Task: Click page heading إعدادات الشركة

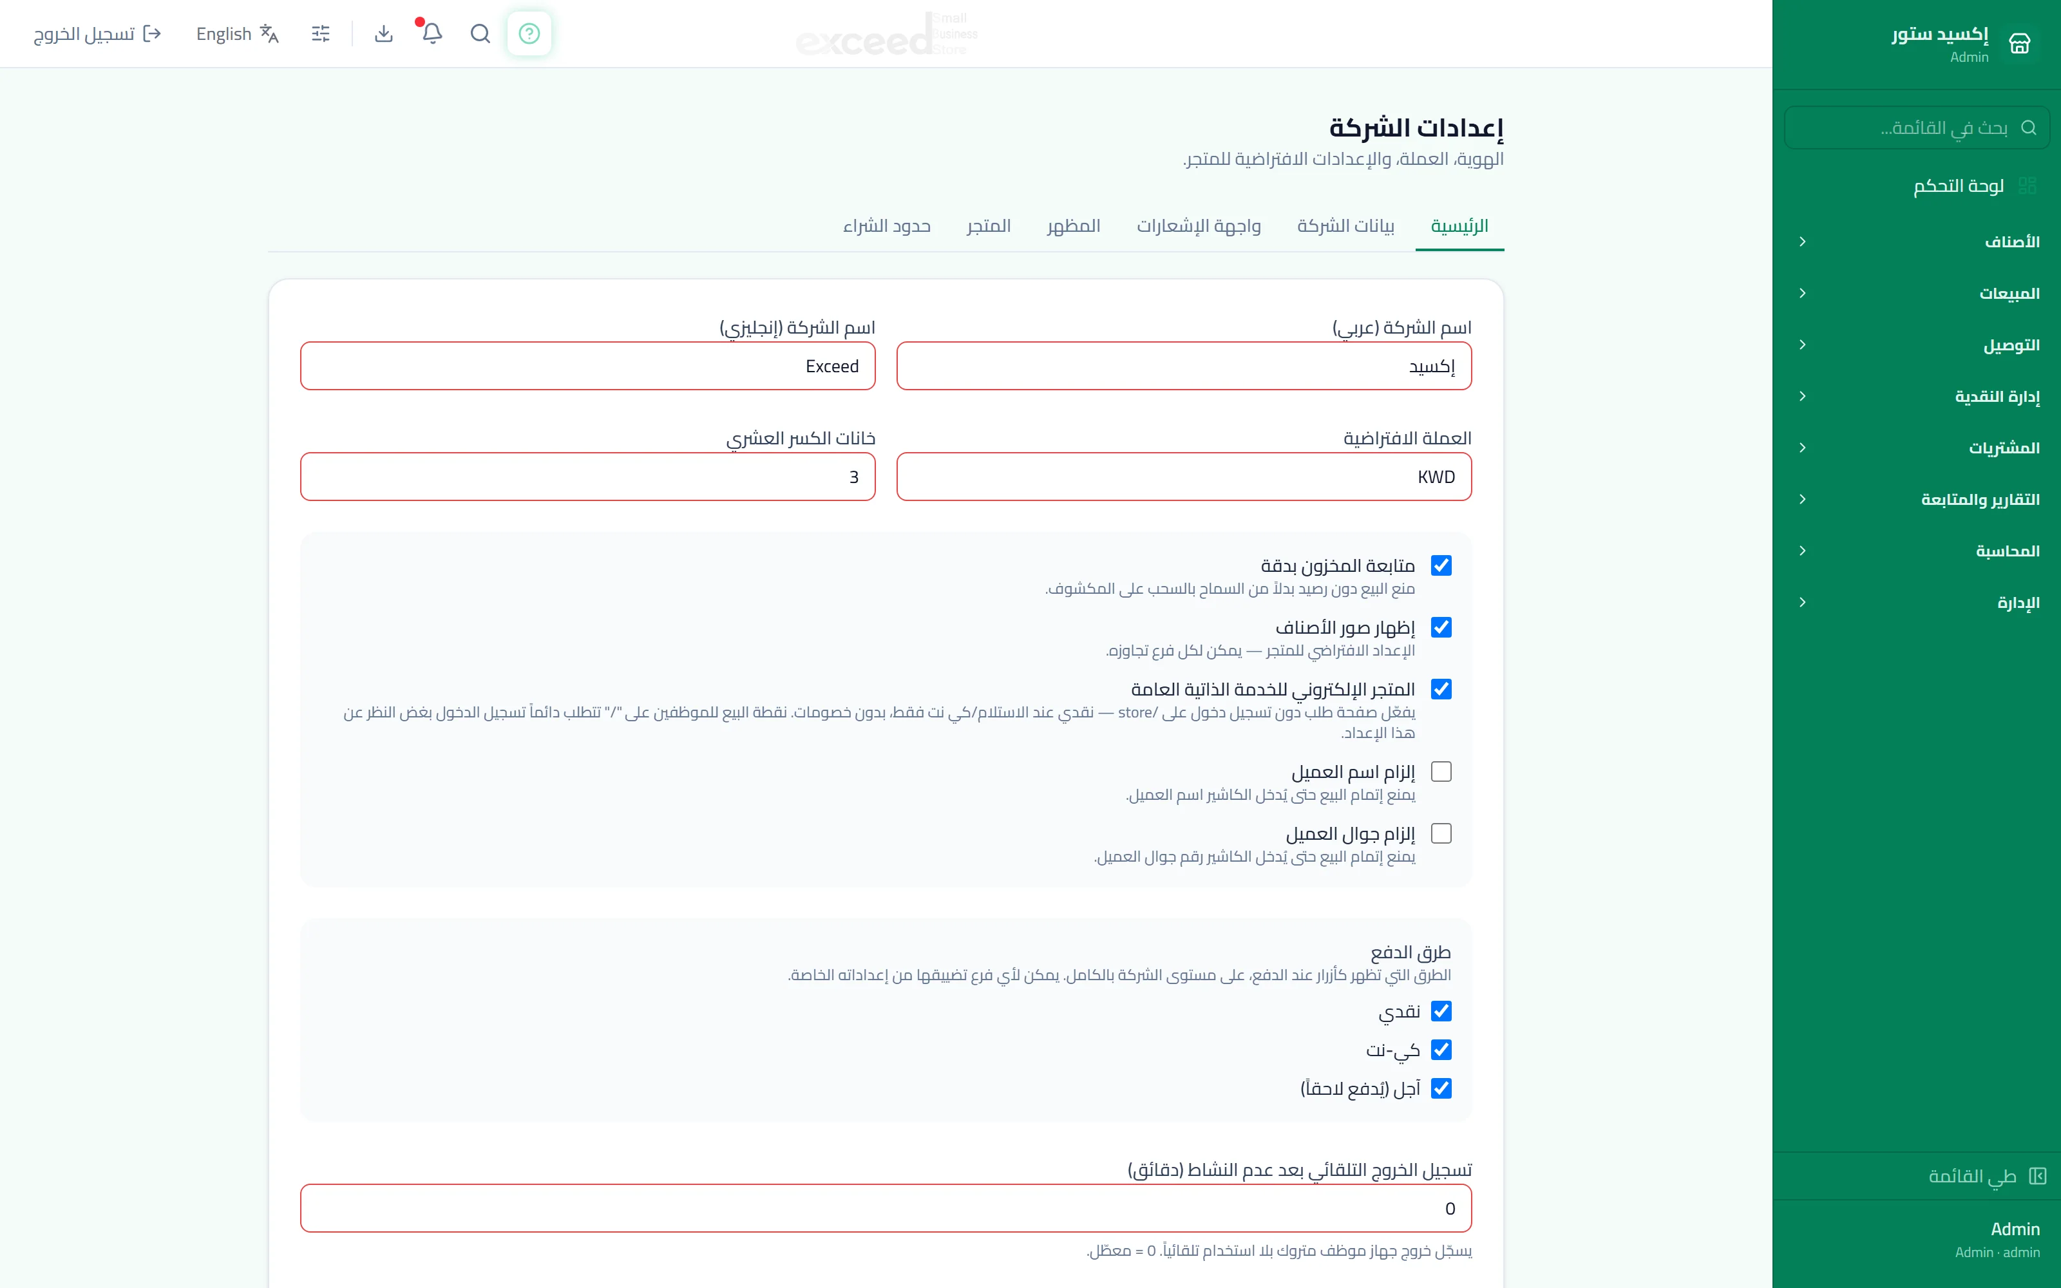Action: (1416, 128)
